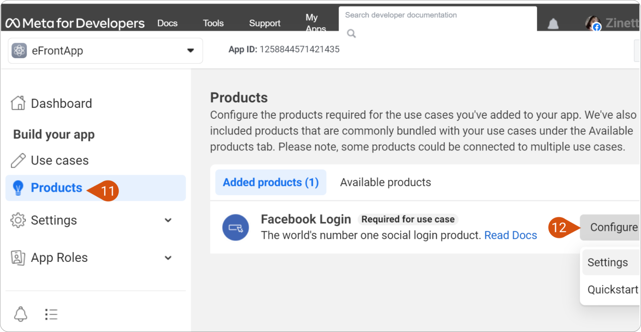Viewport: 641px width, 332px height.
Task: Select Settings from Configure menu
Action: pos(611,263)
